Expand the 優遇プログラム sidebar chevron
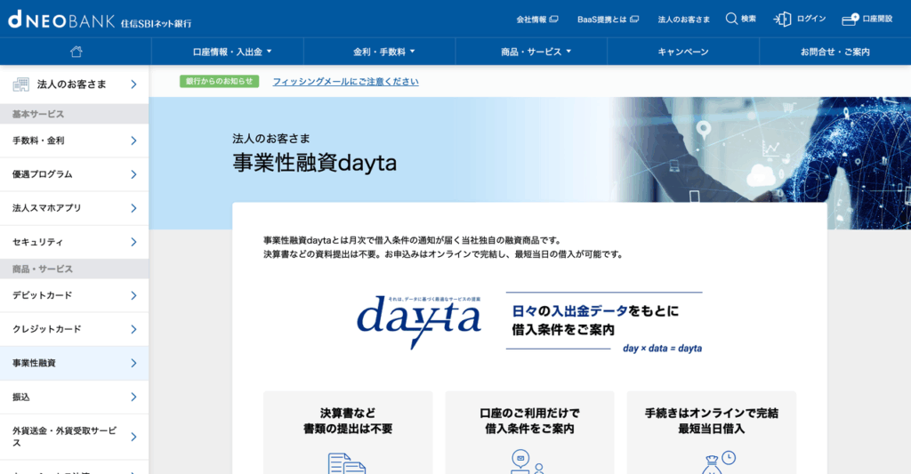 [133, 174]
